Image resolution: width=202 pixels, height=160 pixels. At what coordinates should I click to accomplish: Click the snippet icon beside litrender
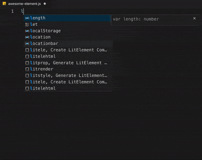(x=27, y=69)
